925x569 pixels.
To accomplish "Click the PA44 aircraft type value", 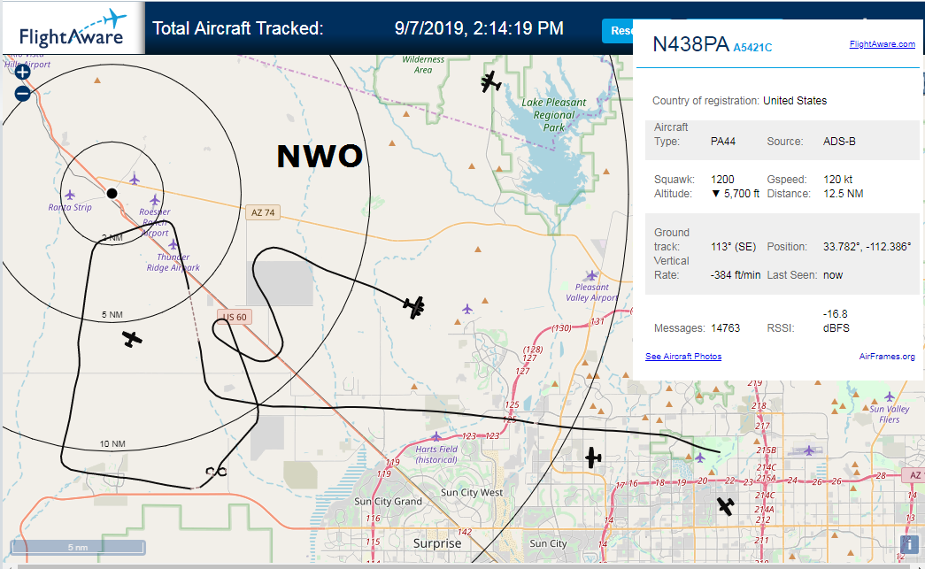I will point(722,142).
